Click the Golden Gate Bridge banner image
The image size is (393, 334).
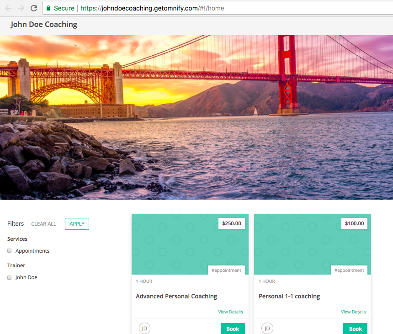click(x=196, y=117)
